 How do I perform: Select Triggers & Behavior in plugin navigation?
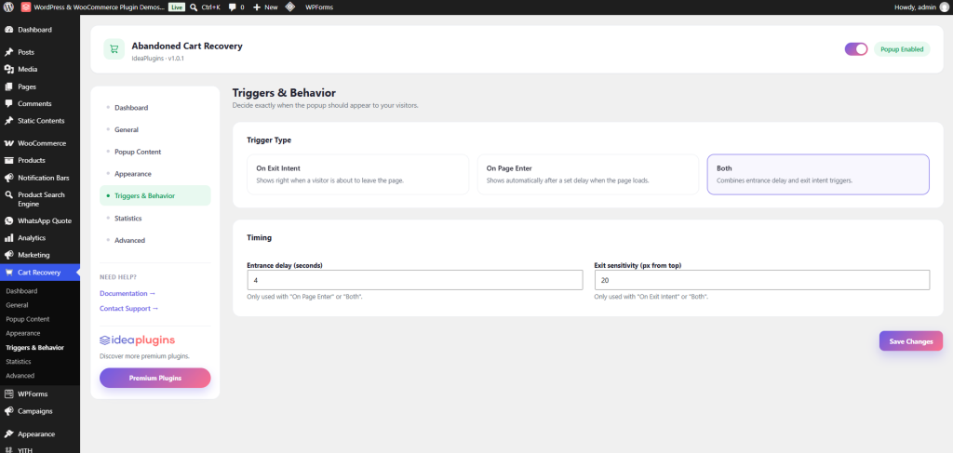click(155, 195)
